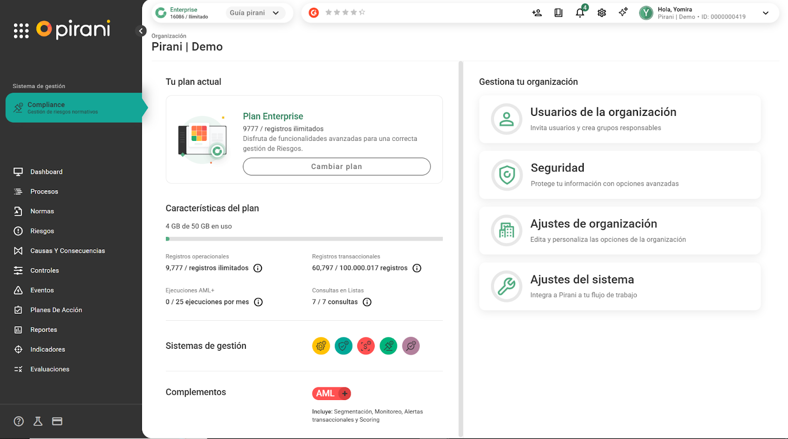Collapse the sidebar with the arrow toggle

coord(141,31)
